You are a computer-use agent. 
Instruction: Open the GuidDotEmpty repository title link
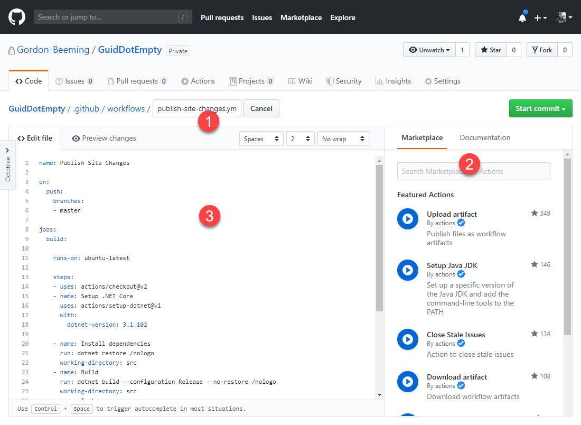(x=130, y=50)
